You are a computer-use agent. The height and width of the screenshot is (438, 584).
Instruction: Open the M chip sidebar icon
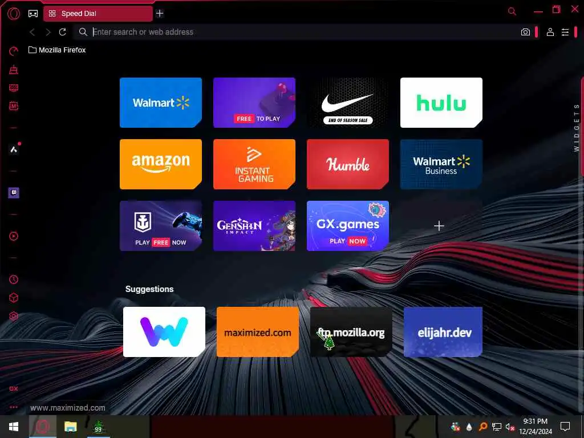[14, 106]
